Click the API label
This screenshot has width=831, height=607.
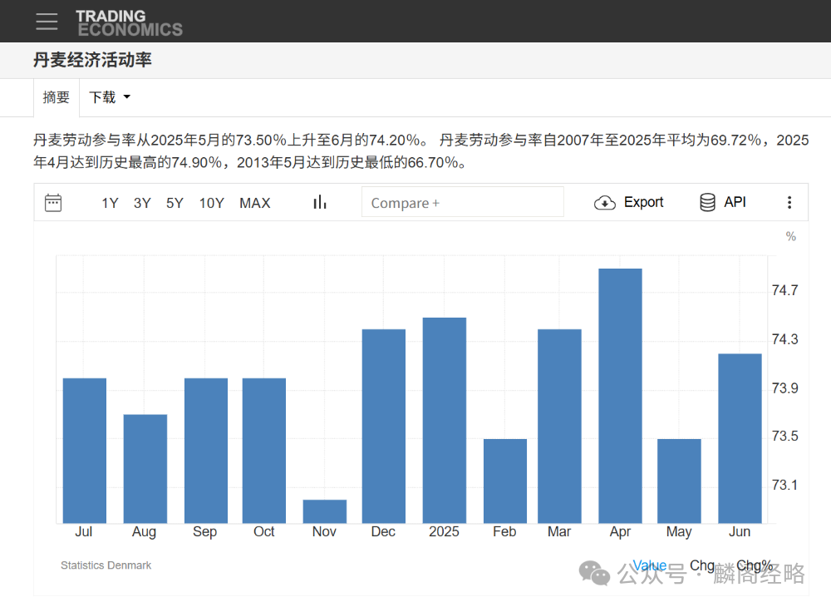735,202
